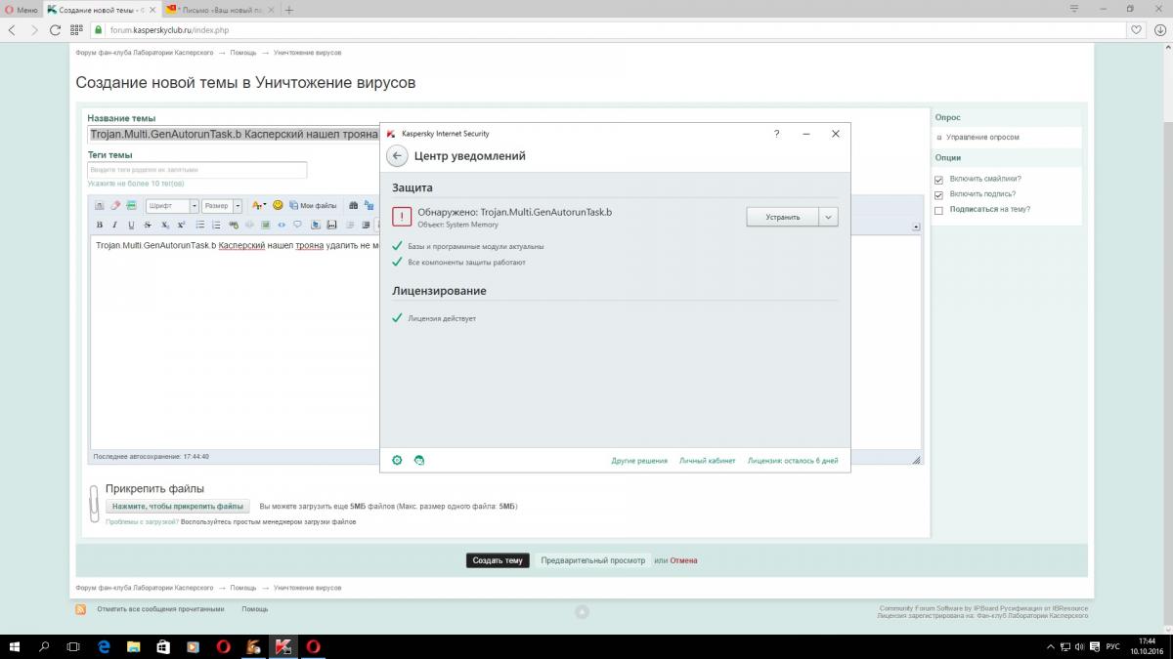Open the text color dropdown in editor

pyautogui.click(x=259, y=205)
